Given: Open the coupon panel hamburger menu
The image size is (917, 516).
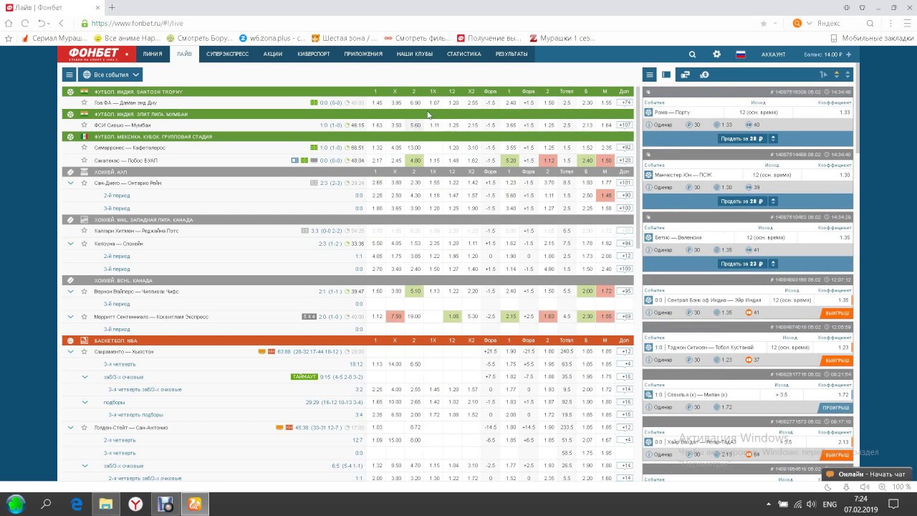Looking at the screenshot, I should pyautogui.click(x=649, y=75).
